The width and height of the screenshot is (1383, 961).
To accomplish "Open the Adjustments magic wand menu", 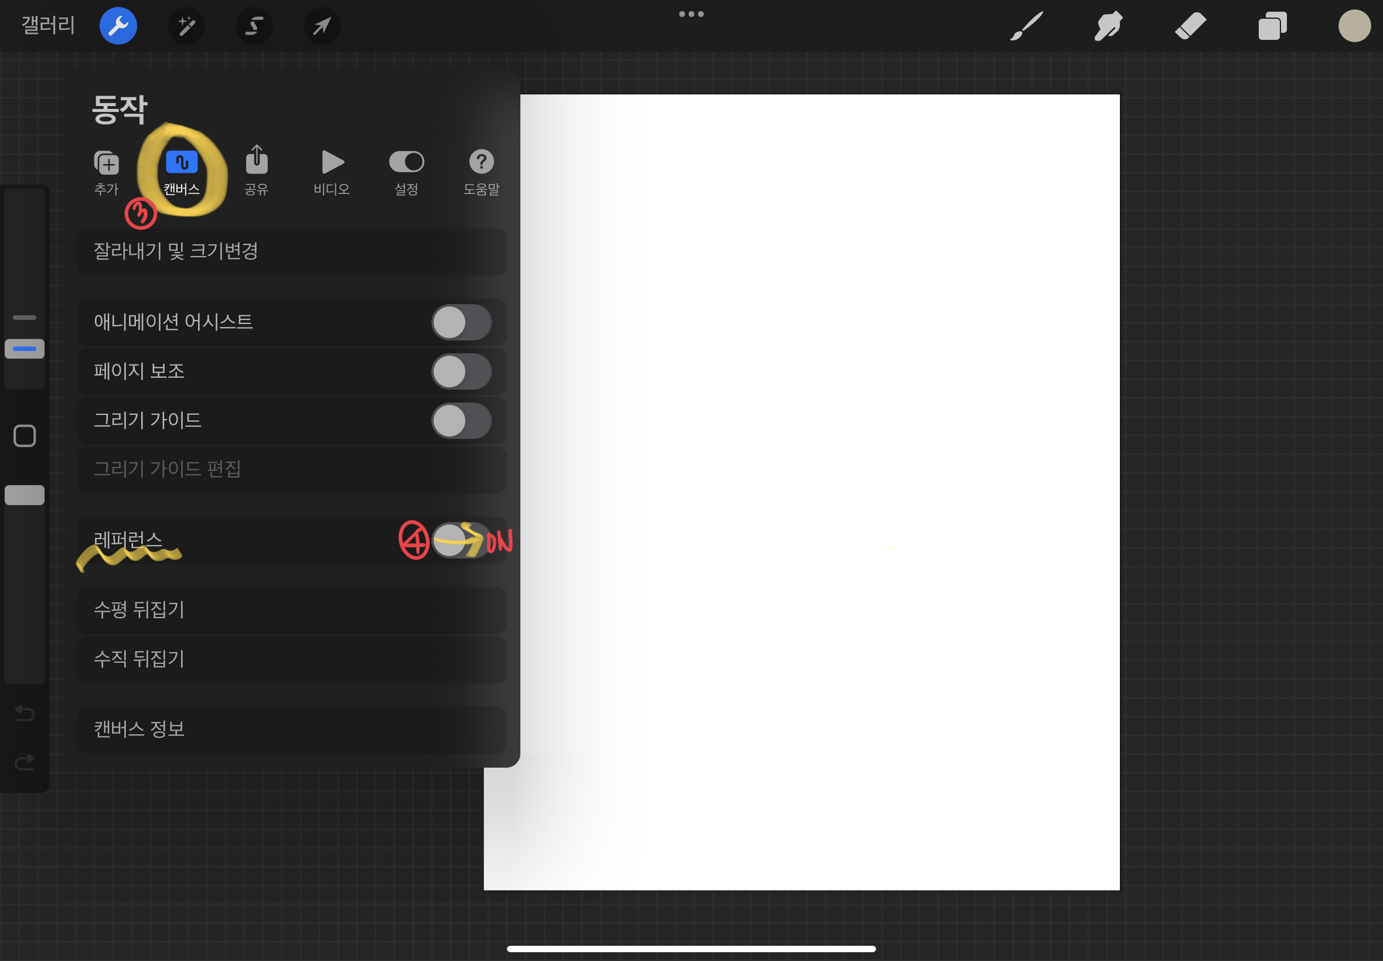I will coord(186,26).
